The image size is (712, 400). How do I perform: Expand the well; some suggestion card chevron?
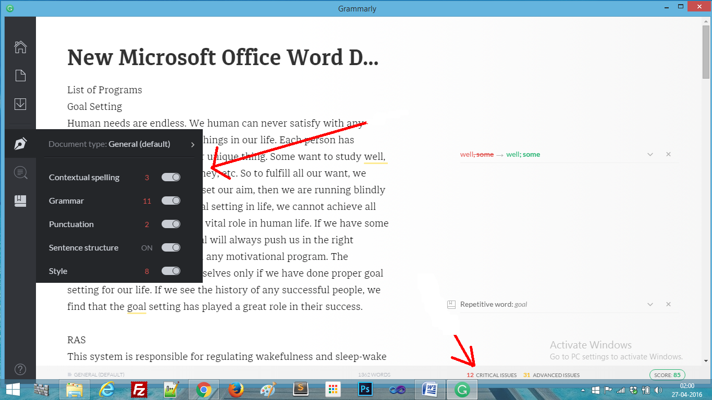pos(650,155)
